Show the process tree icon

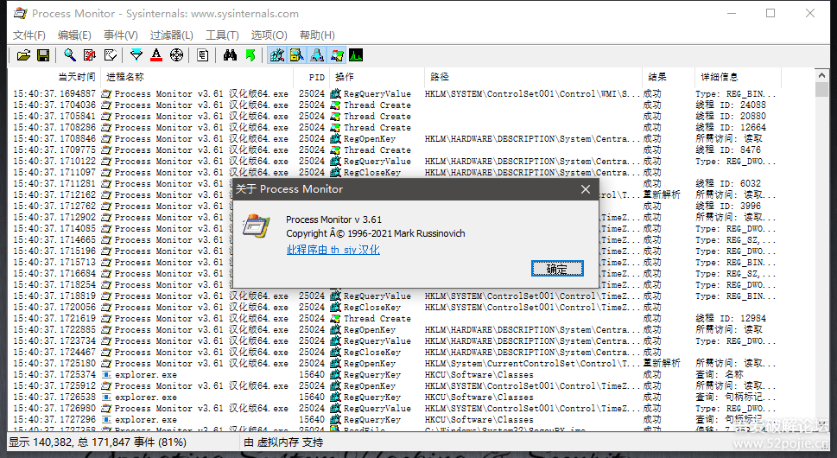point(202,55)
